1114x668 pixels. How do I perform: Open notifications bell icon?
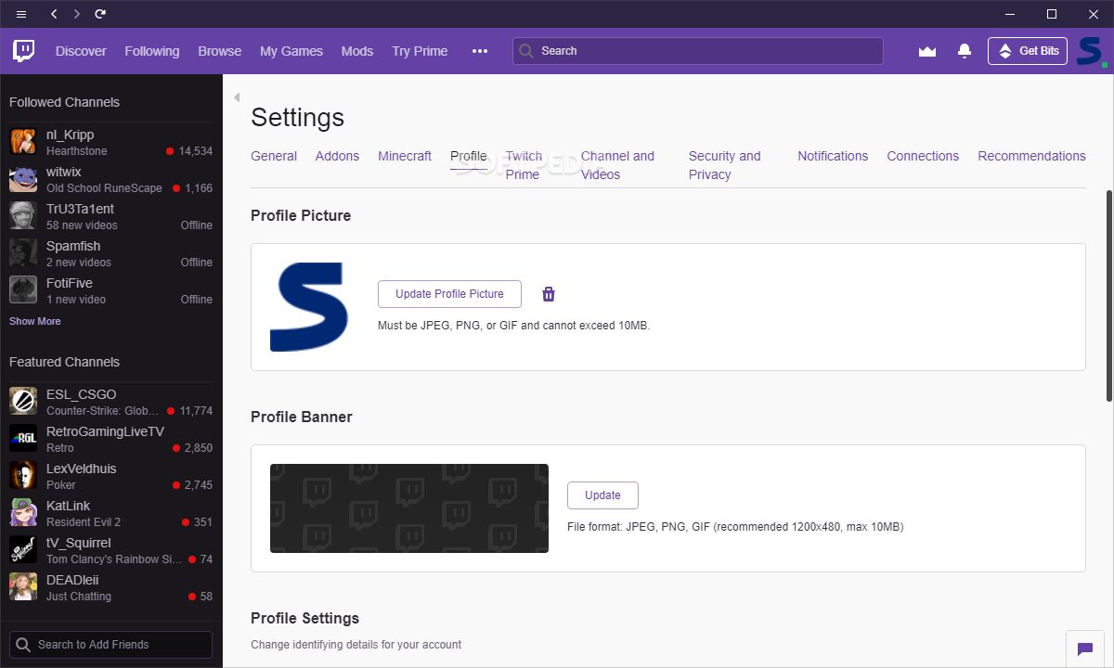965,51
